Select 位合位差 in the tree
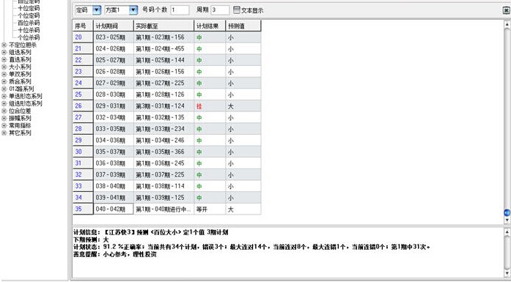This screenshot has width=511, height=282. (20, 111)
